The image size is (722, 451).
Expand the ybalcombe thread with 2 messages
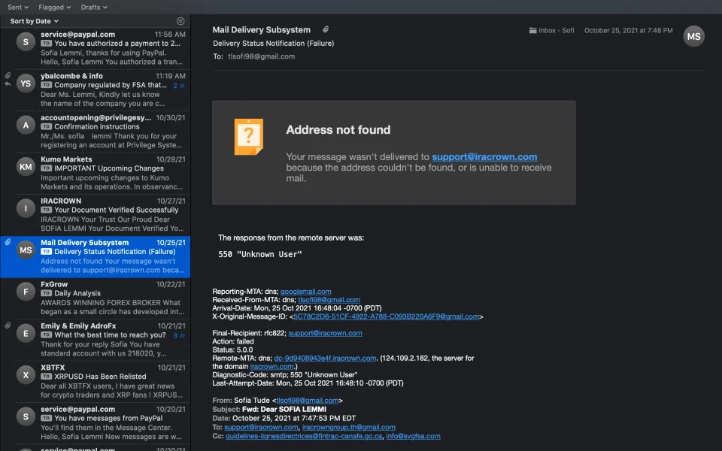[x=179, y=86]
